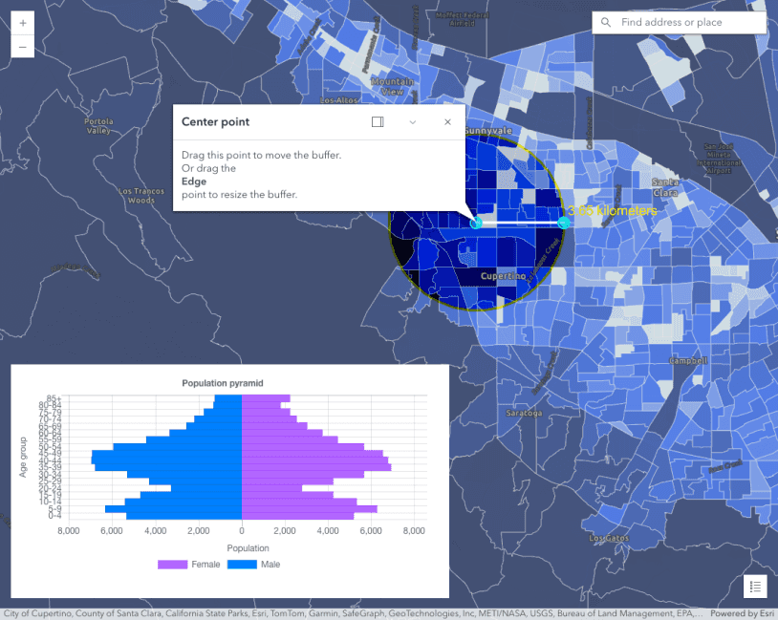Image resolution: width=778 pixels, height=620 pixels.
Task: Open the Powered by Esri link
Action: click(x=744, y=613)
